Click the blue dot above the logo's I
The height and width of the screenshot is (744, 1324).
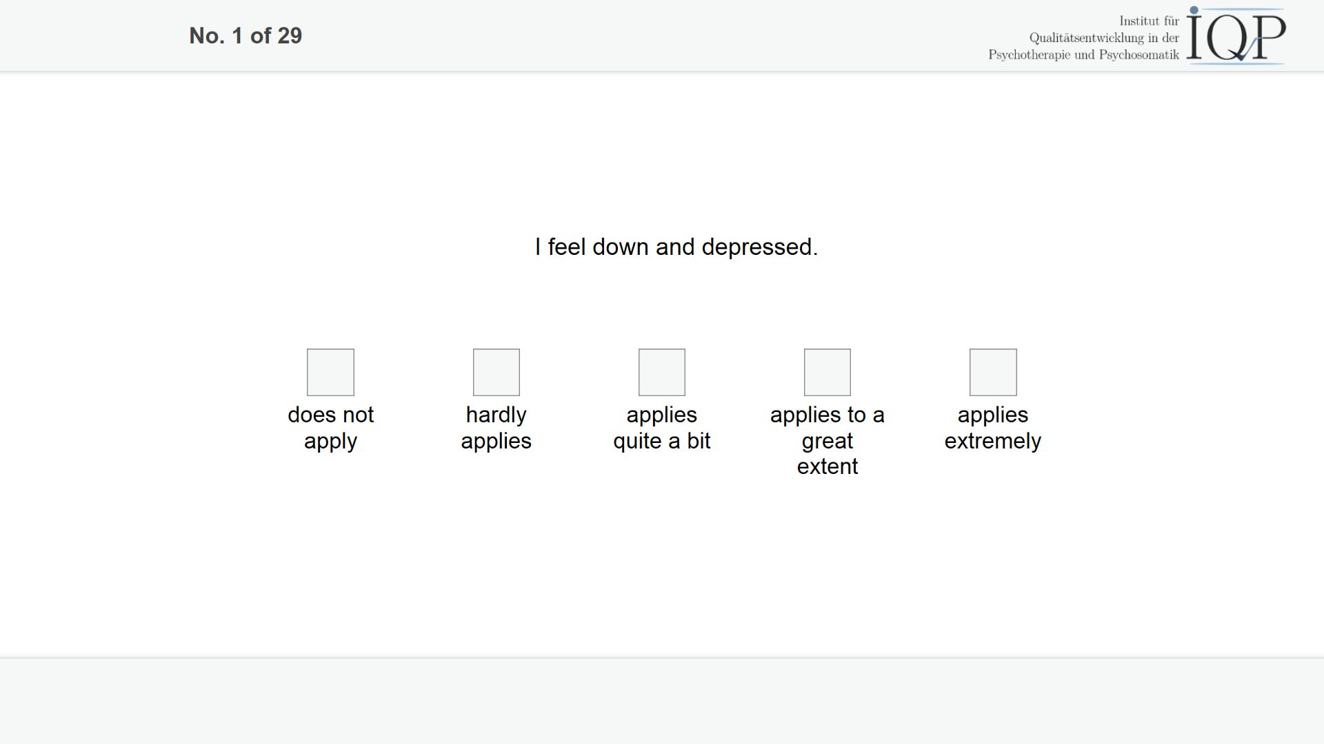click(x=1194, y=10)
